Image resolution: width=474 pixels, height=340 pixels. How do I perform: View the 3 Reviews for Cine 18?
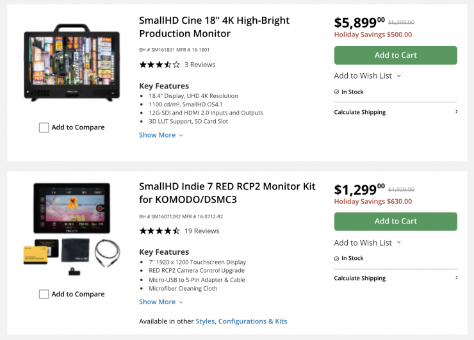pos(200,65)
